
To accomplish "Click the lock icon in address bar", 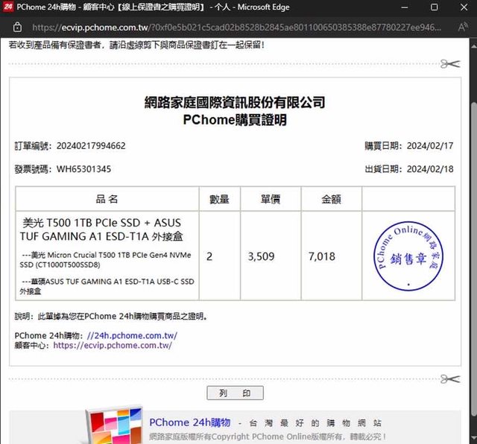I will 16,28.
